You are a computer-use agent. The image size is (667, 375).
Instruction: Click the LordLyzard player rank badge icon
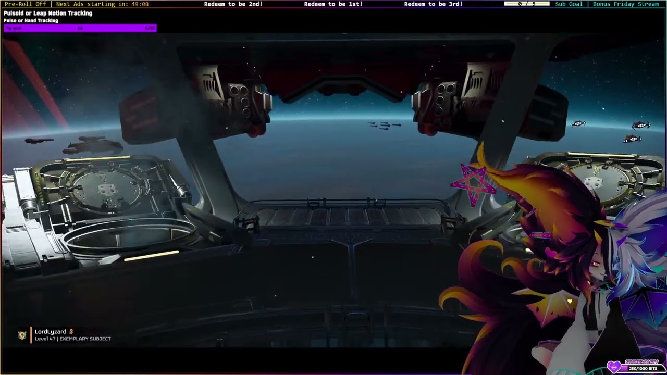pyautogui.click(x=22, y=335)
